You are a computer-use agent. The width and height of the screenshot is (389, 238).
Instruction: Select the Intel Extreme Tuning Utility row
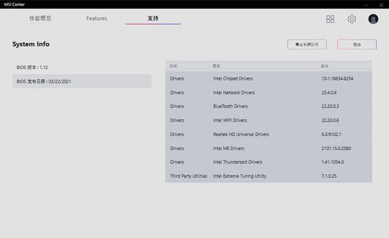[x=269, y=176]
